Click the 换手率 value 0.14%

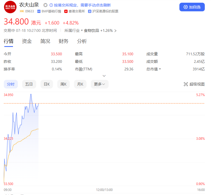pos(57,69)
